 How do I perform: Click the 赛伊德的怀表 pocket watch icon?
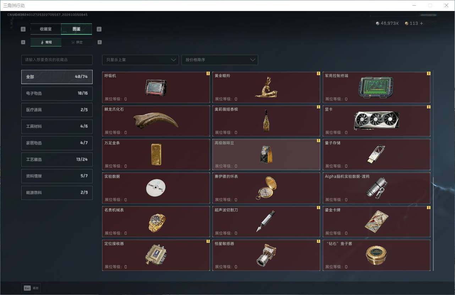tap(266, 188)
